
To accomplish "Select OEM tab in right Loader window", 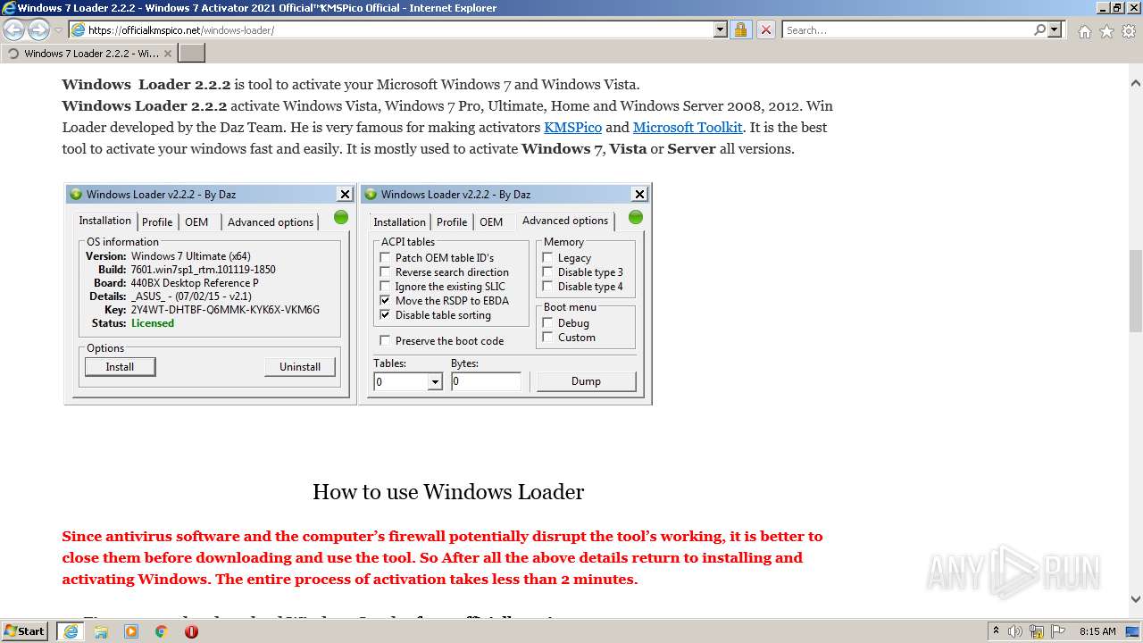I will pyautogui.click(x=491, y=222).
